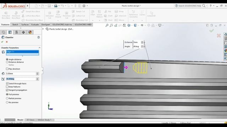Screen dimensions: 227x127
Task: Click the 45.00deg angle input field
Action: (21, 79)
